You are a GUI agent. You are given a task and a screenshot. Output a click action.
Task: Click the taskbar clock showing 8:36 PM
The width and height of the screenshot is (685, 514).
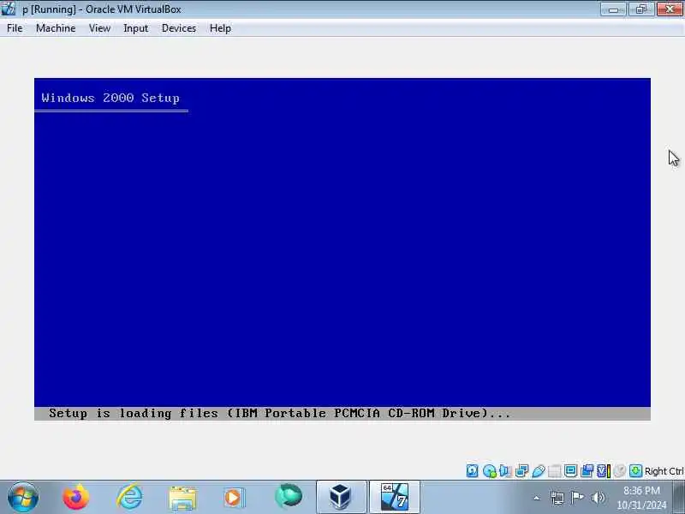pyautogui.click(x=641, y=498)
